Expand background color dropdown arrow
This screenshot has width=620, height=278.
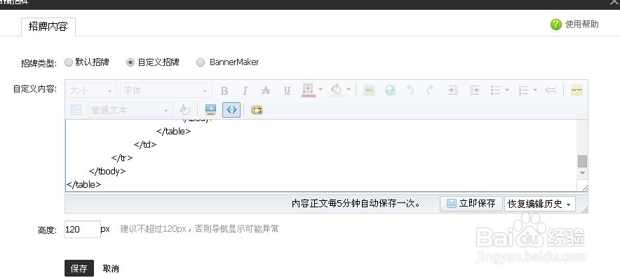pyautogui.click(x=349, y=90)
